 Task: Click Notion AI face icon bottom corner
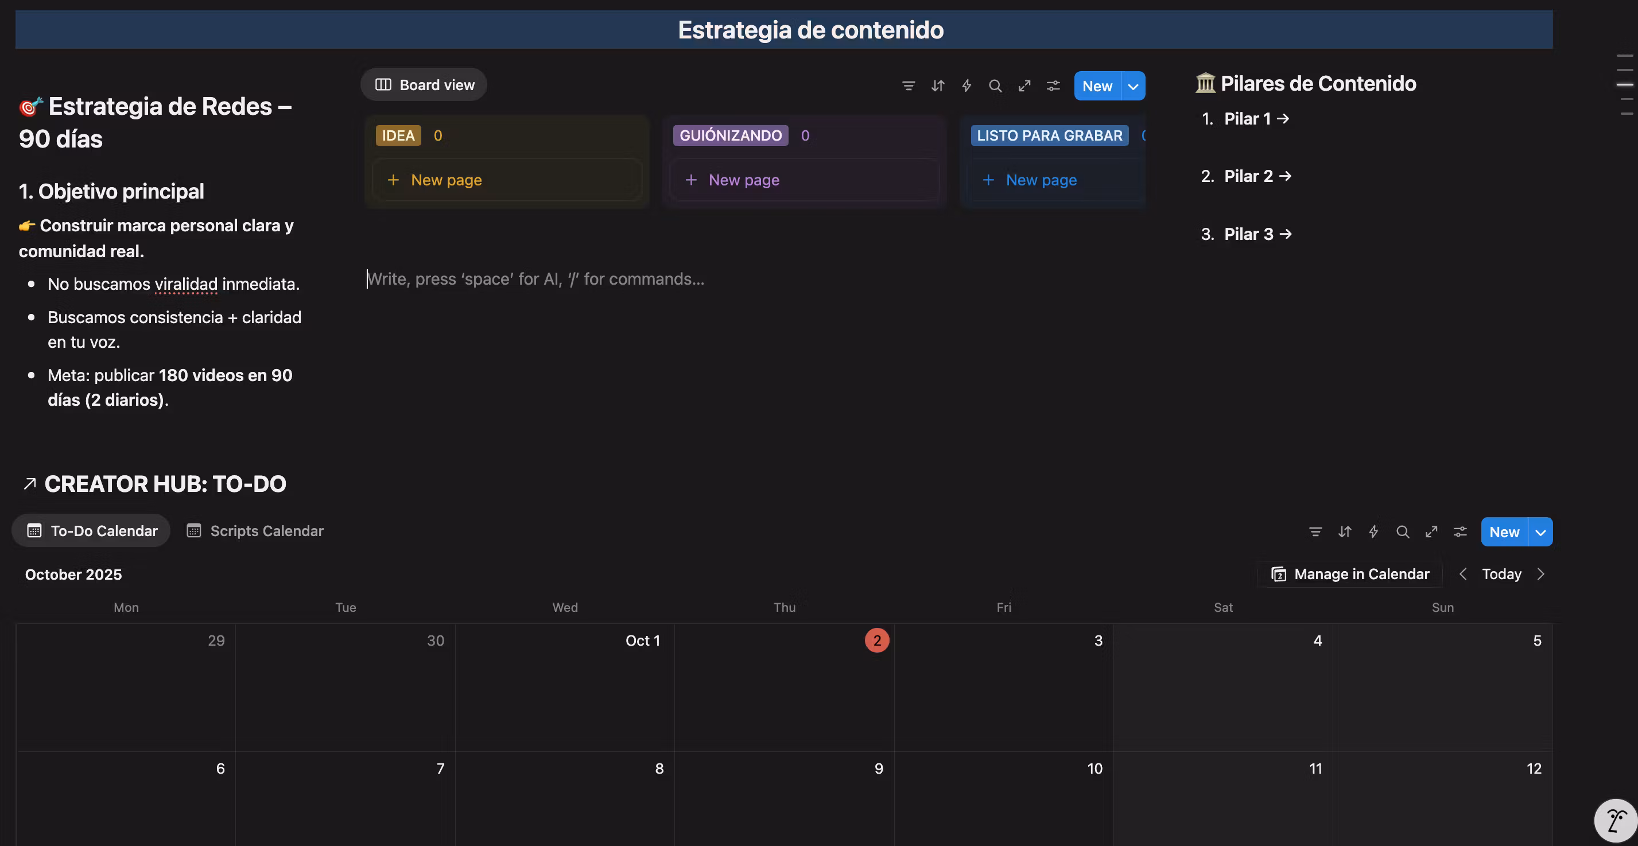(1616, 821)
